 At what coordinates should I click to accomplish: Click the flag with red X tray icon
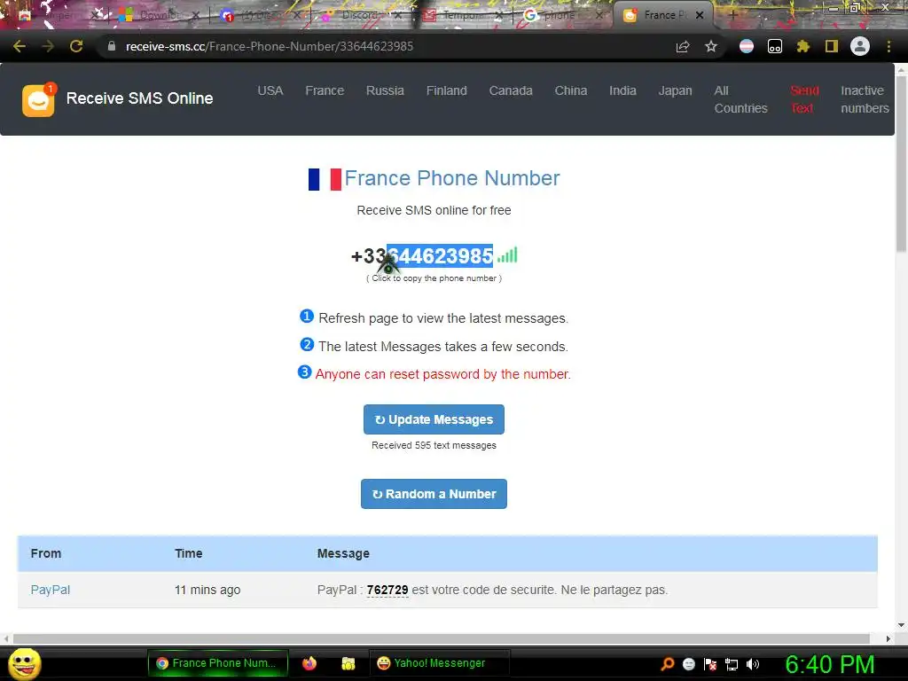(710, 664)
